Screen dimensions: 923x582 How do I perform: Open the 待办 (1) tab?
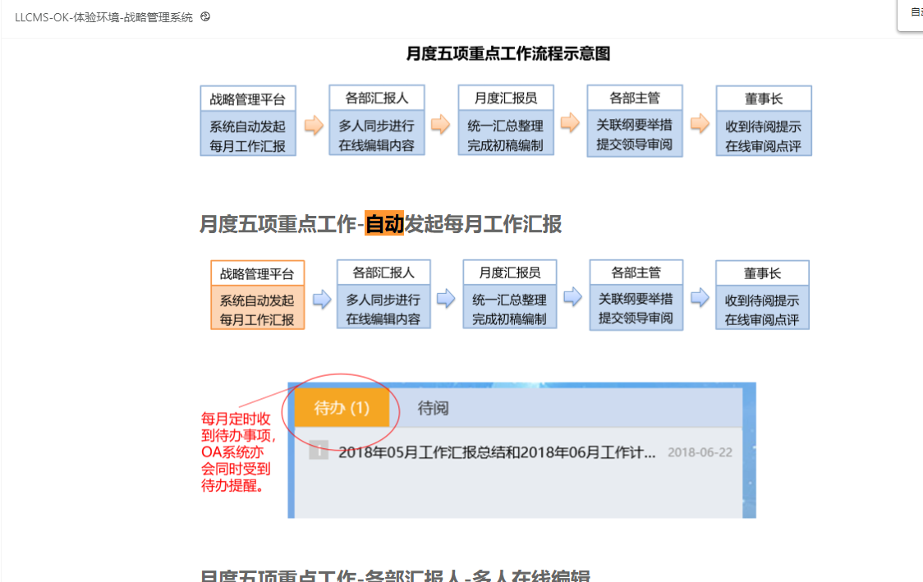click(342, 407)
